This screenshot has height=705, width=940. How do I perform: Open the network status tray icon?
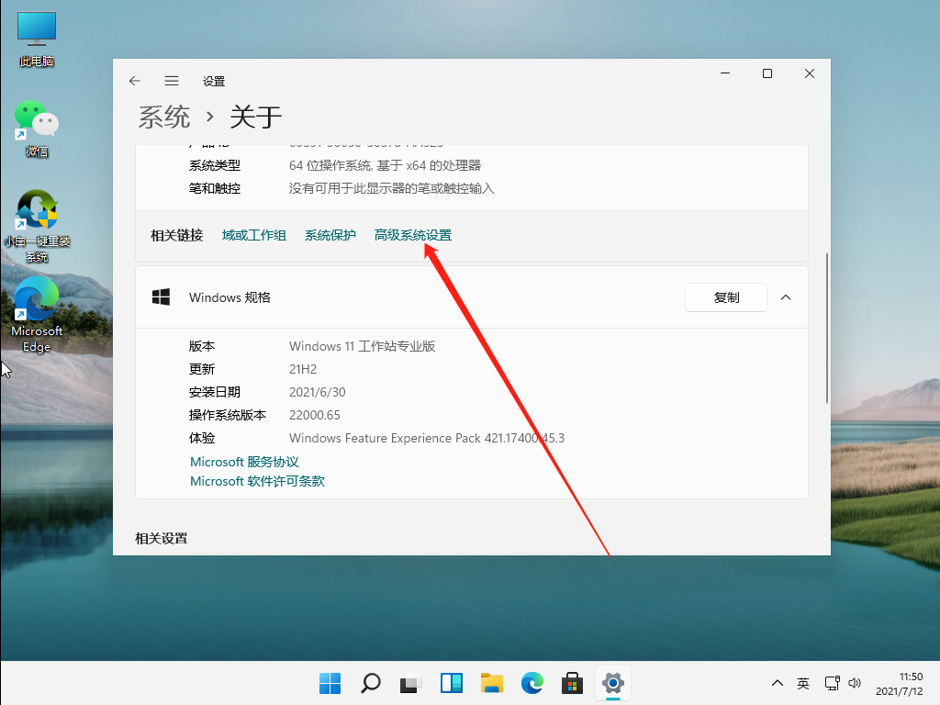coord(832,683)
